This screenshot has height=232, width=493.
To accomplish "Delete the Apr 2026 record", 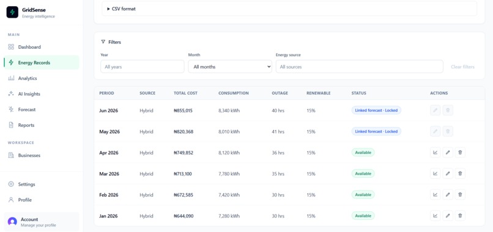I will [x=460, y=153].
